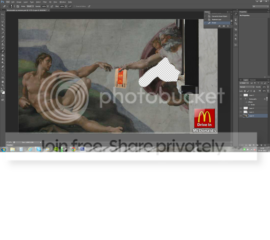This screenshot has width=270, height=240.
Task: Select the Rectangle shape tool
Action: click(3, 78)
